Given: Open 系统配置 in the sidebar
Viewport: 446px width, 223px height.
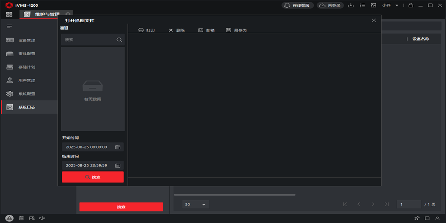Looking at the screenshot, I should [x=29, y=94].
